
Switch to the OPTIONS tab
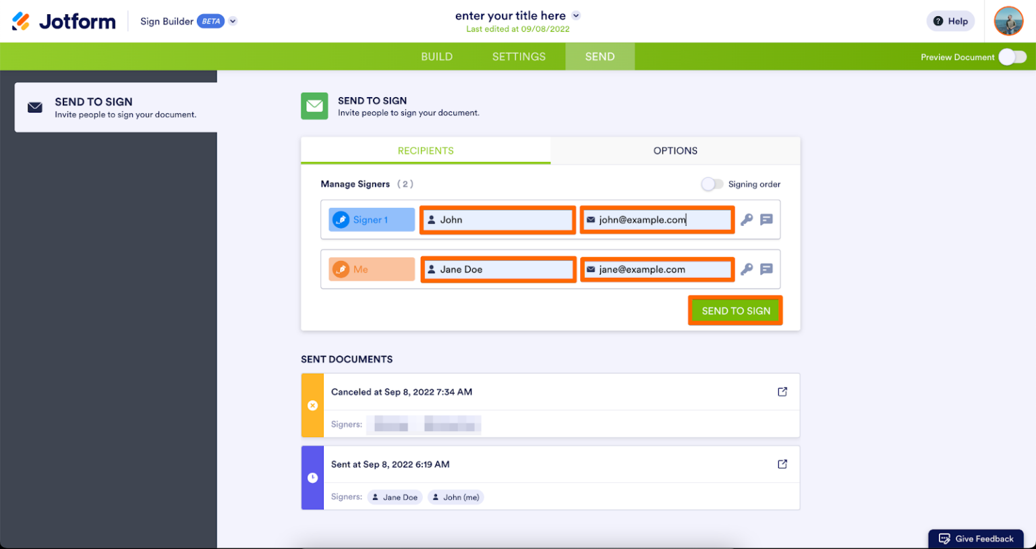(x=674, y=150)
